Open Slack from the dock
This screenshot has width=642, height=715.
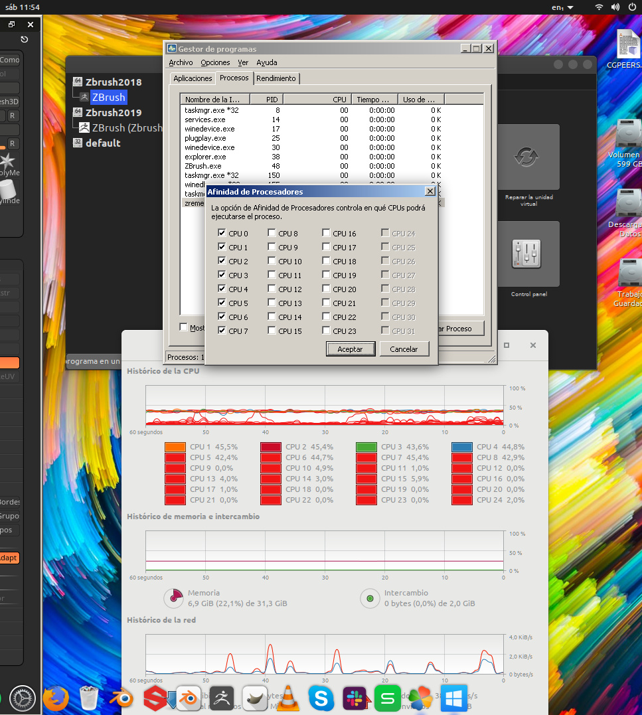coord(355,698)
